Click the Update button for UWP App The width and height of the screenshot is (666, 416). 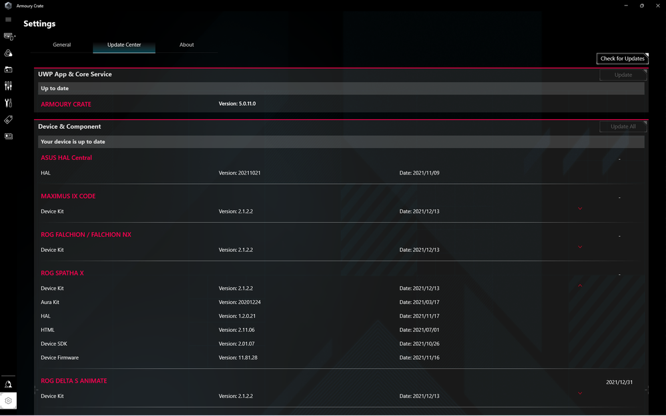pos(623,75)
